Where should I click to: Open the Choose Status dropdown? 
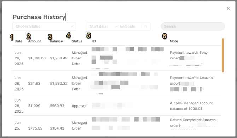pos(44,26)
